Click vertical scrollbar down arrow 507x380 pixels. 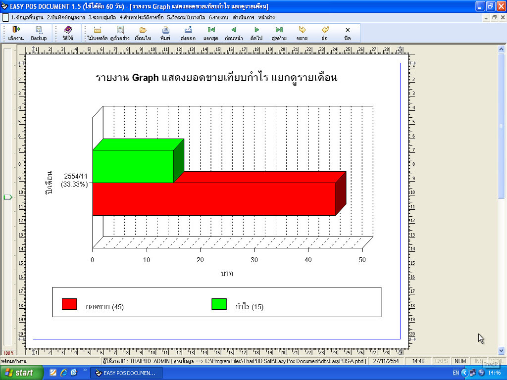(501, 350)
